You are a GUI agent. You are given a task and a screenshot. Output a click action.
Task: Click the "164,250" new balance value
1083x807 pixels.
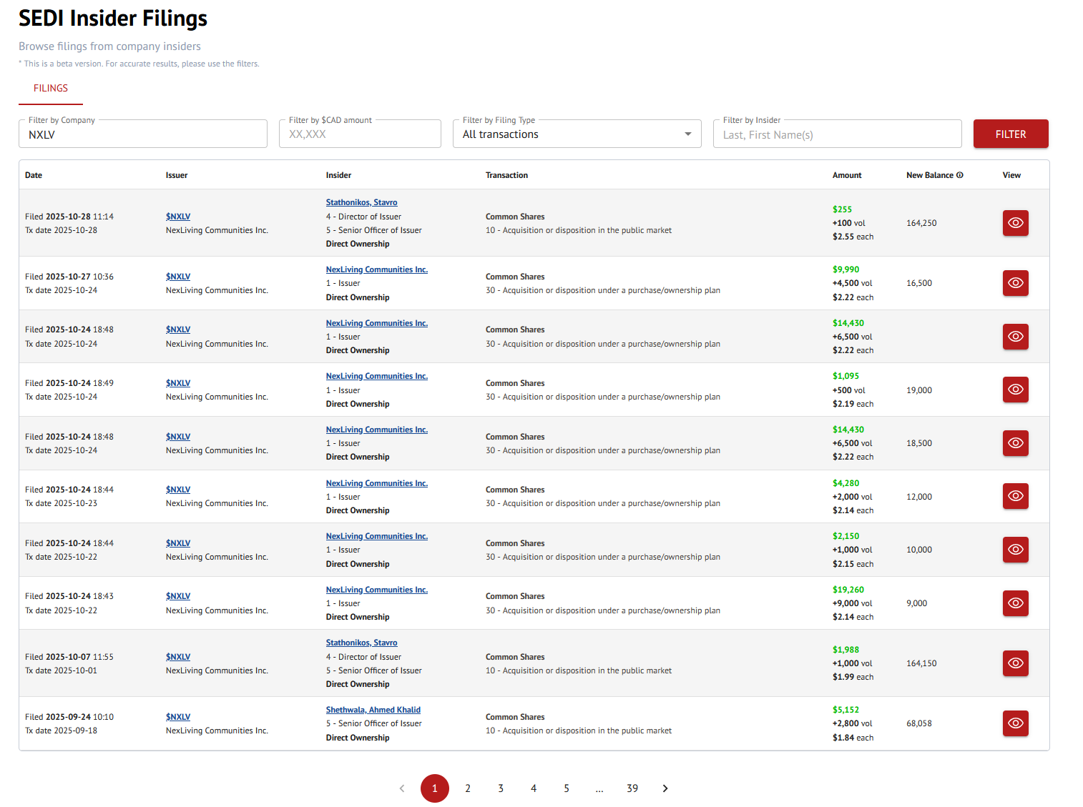click(921, 223)
